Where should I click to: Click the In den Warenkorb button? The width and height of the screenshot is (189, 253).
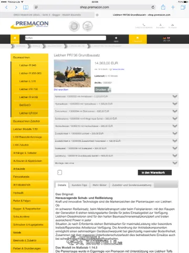[155, 172]
